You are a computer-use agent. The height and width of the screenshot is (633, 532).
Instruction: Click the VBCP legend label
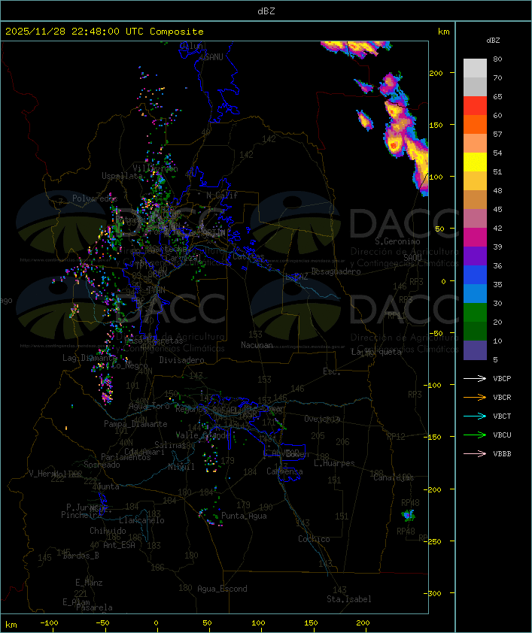pos(502,379)
